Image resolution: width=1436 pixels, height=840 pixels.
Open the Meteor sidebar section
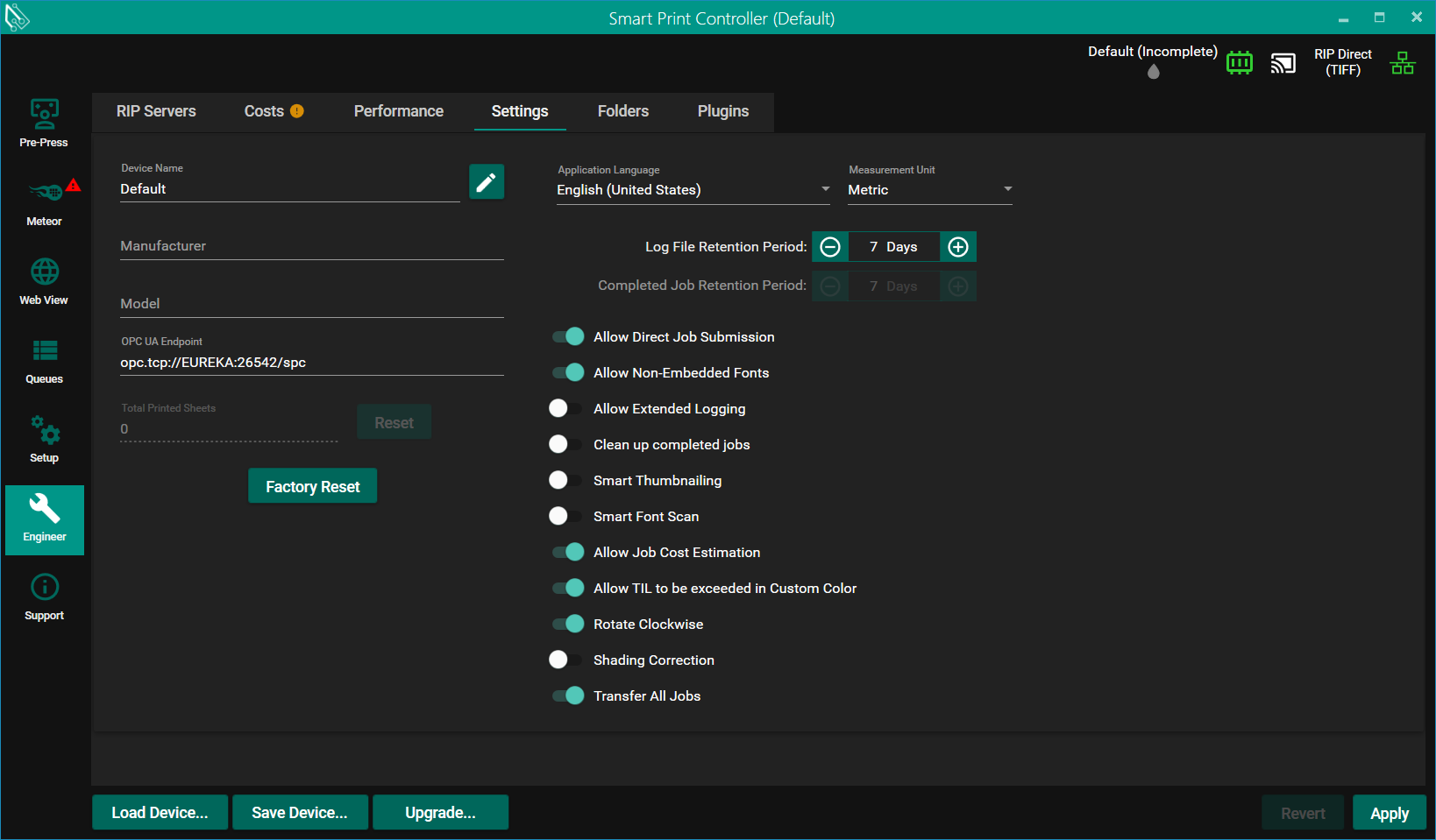pyautogui.click(x=44, y=202)
